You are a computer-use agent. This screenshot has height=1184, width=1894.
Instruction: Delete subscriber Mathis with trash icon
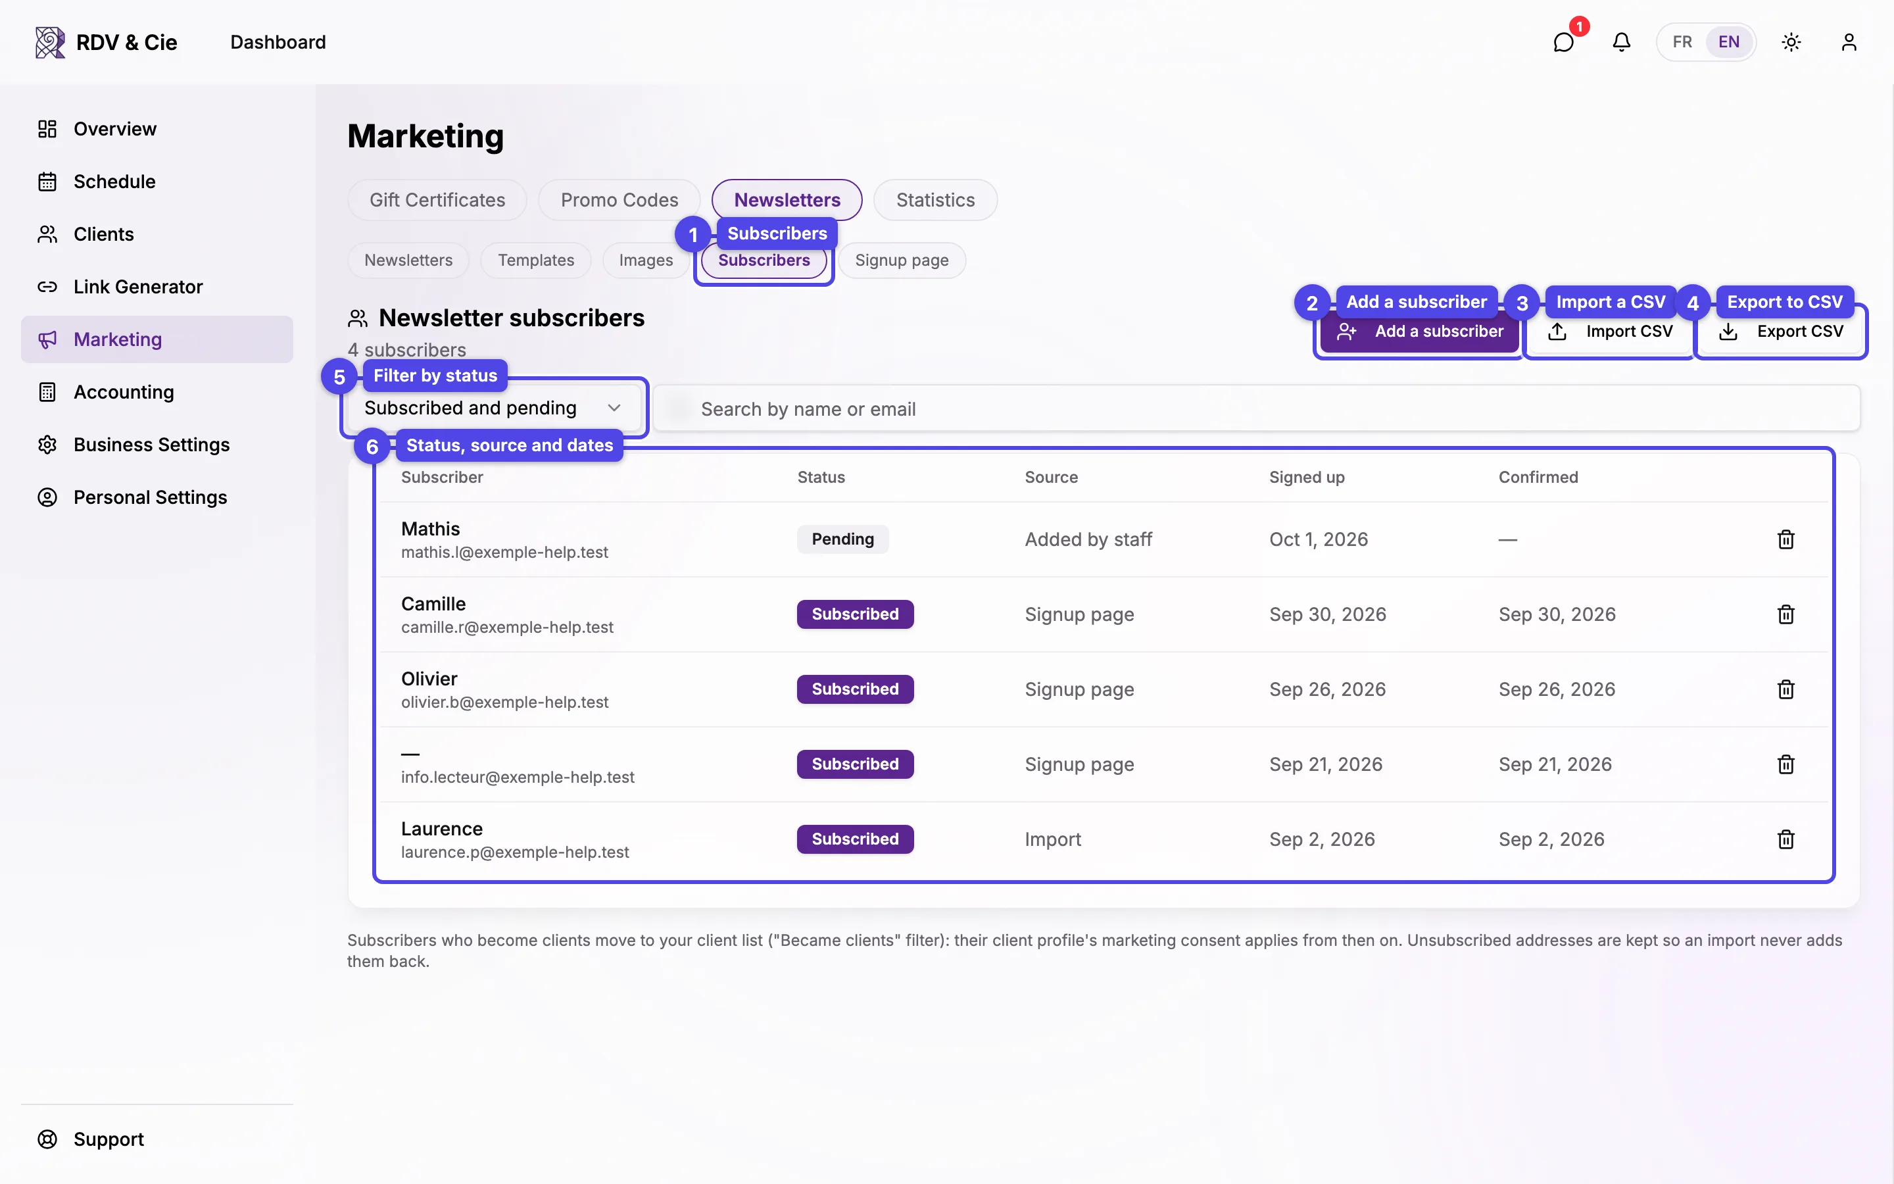click(1786, 539)
